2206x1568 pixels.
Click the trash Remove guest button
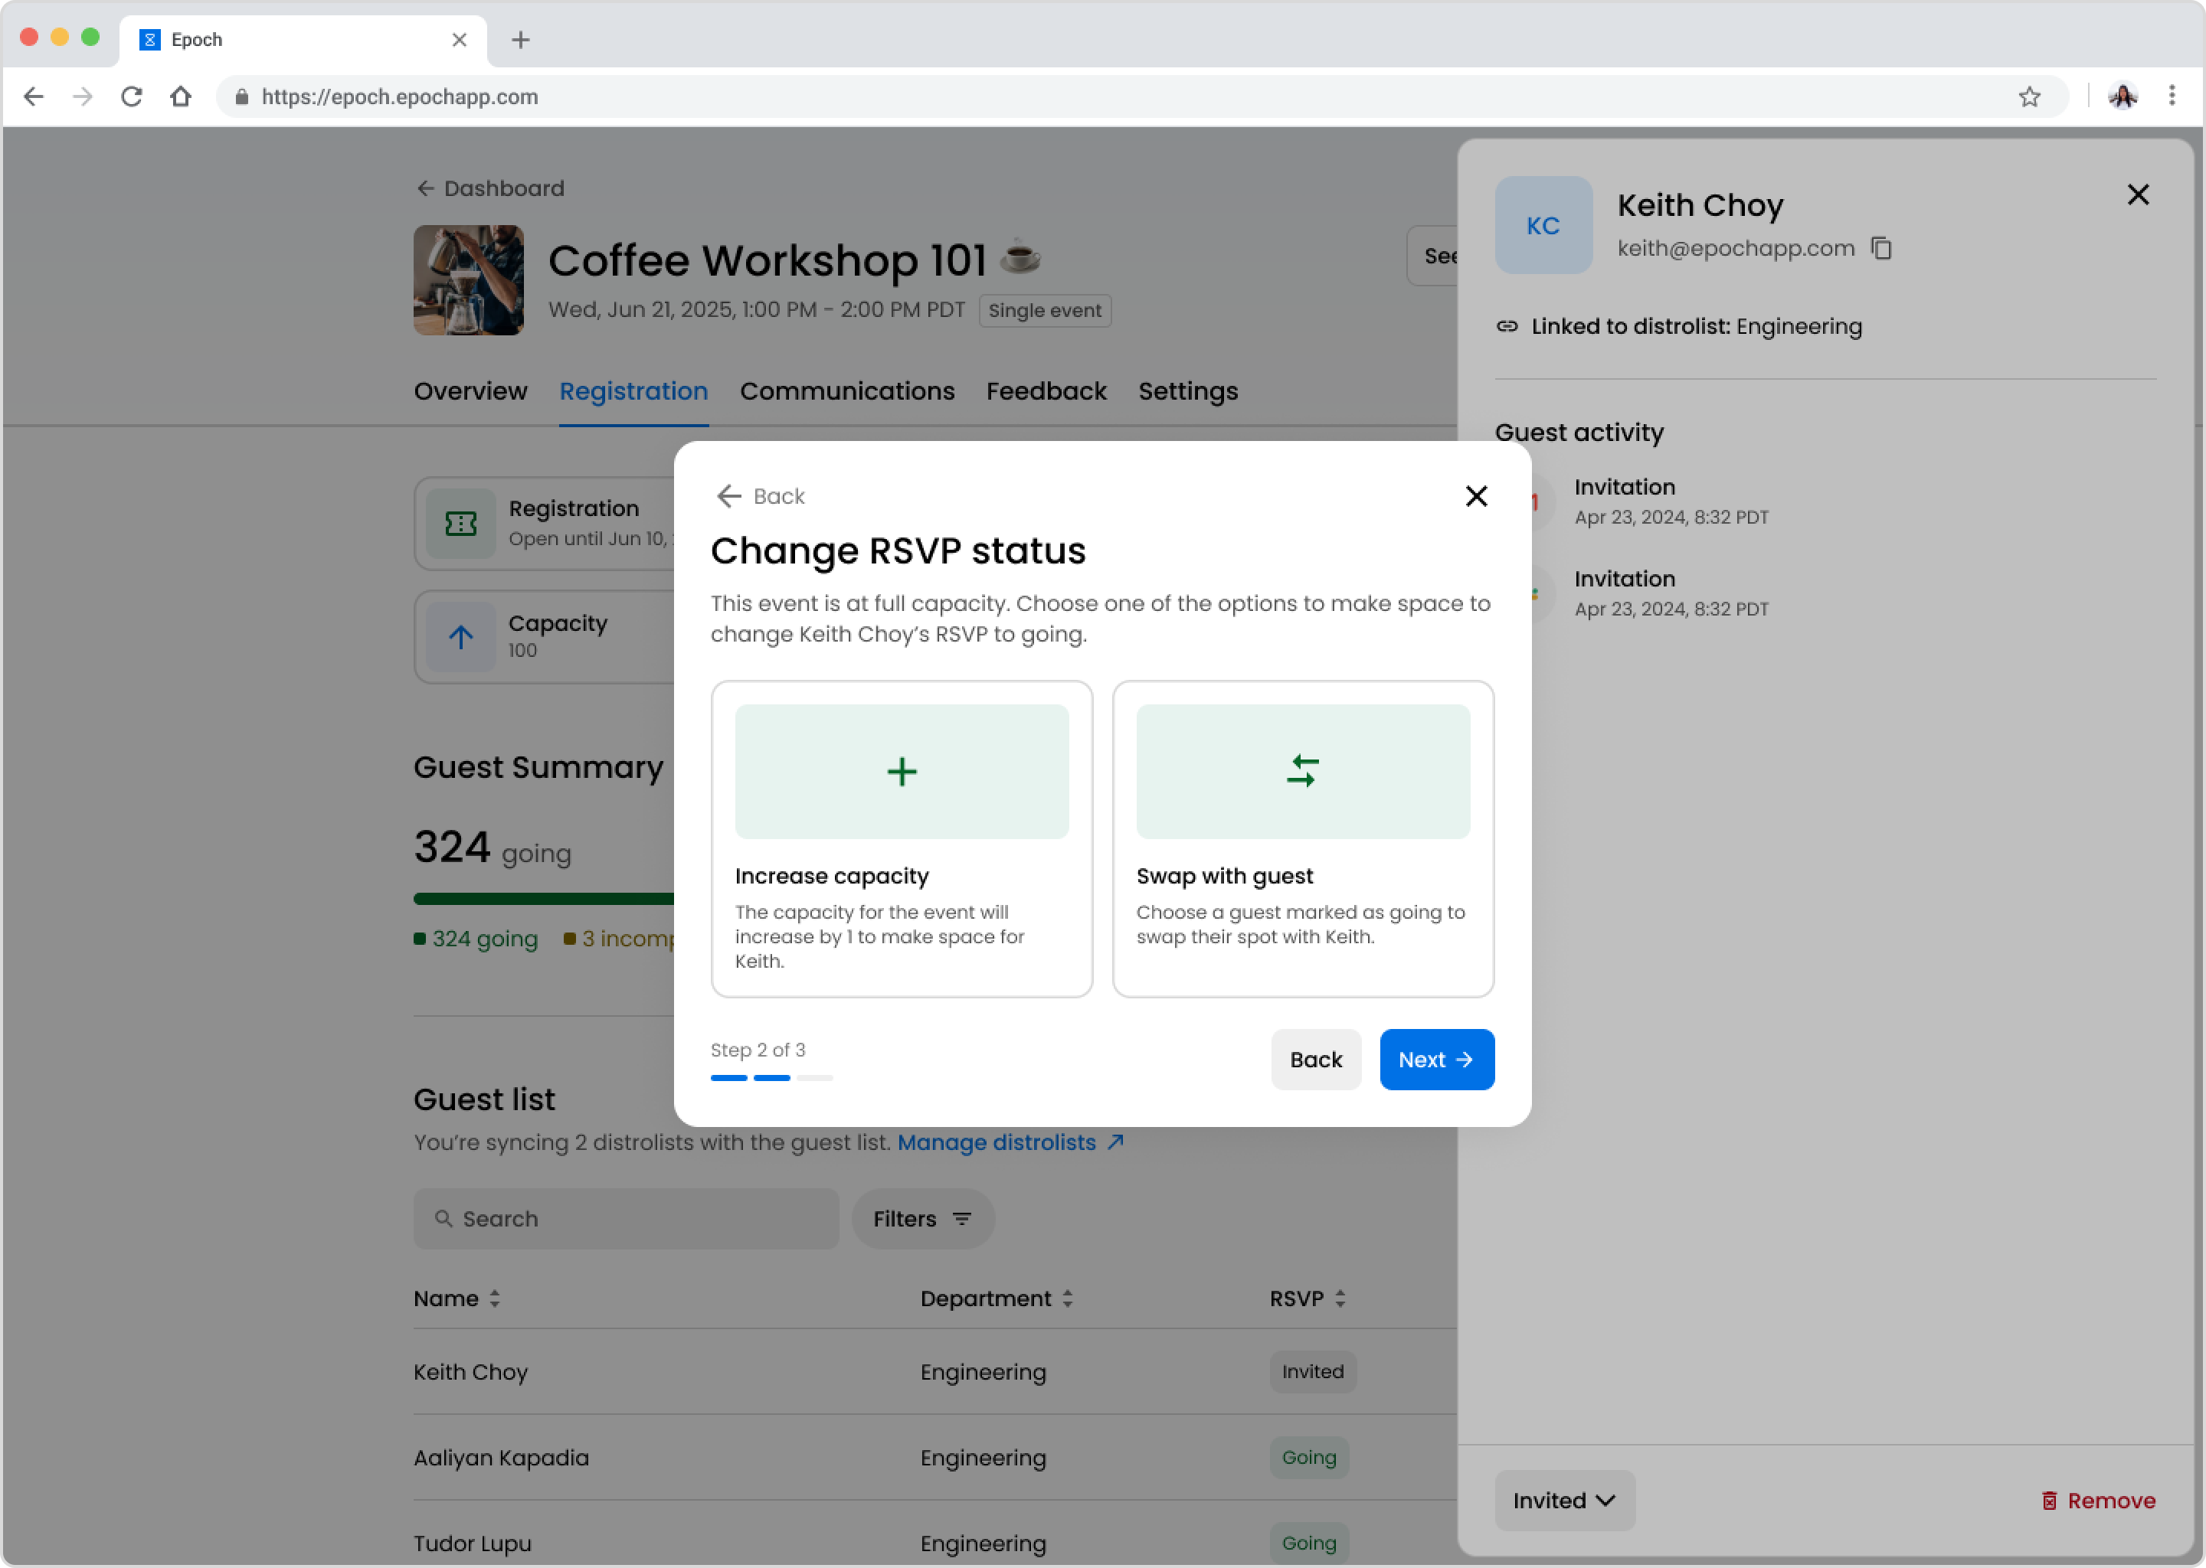2098,1501
